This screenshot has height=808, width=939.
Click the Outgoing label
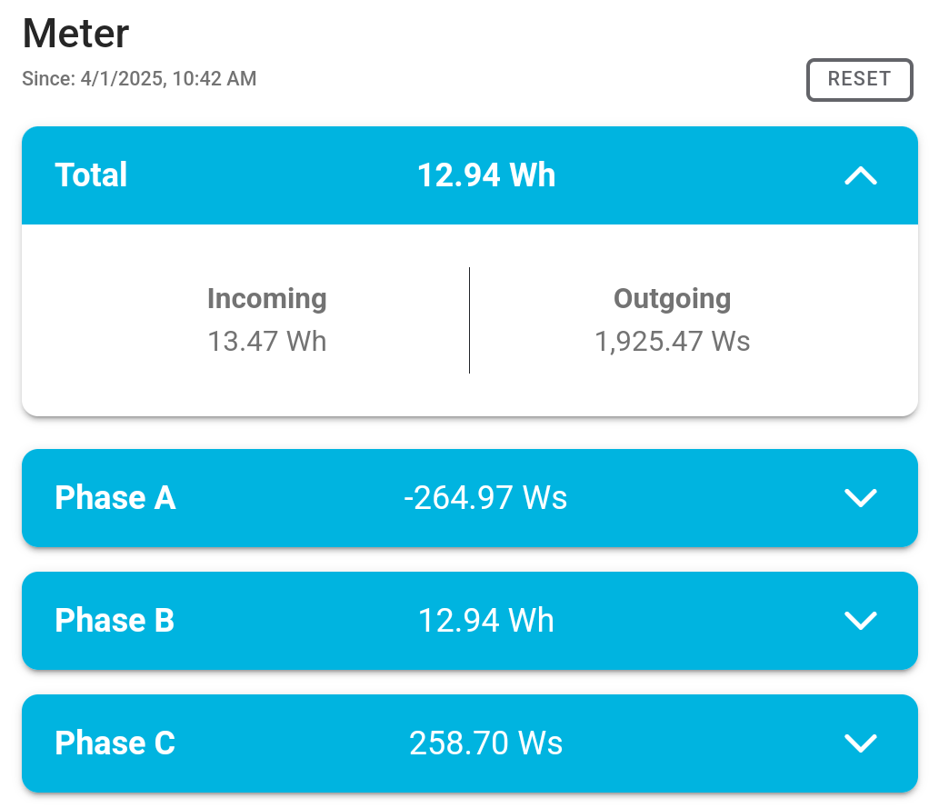(x=672, y=298)
